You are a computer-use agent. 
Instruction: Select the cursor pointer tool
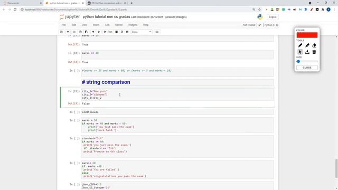tap(300, 52)
